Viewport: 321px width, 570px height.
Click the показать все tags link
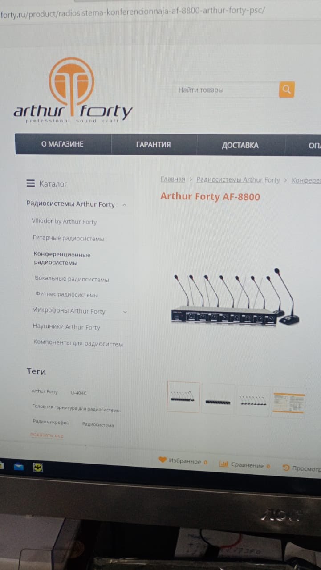[x=47, y=435]
